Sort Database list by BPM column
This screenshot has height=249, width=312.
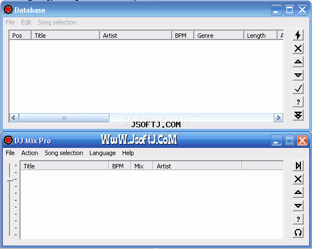183,36
